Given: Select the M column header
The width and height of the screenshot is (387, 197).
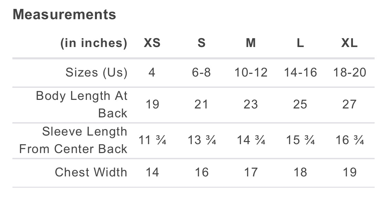Looking at the screenshot, I should [251, 43].
